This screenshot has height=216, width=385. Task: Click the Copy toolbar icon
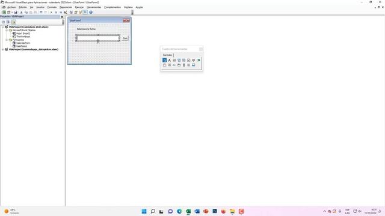pyautogui.click(x=26, y=12)
